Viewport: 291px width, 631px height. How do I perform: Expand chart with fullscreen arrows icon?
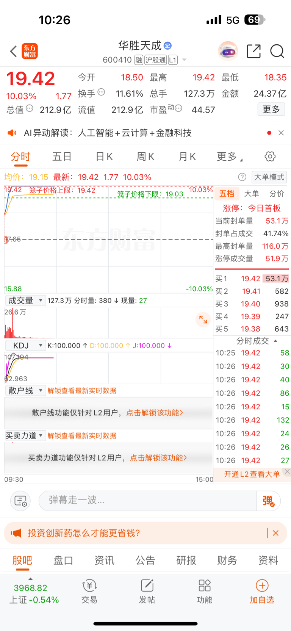tap(203, 319)
